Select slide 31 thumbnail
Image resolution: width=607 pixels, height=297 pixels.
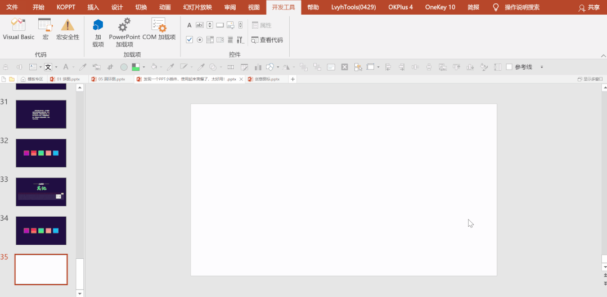(x=41, y=115)
